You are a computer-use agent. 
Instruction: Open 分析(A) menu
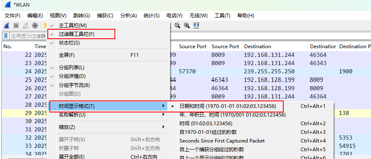(128, 16)
